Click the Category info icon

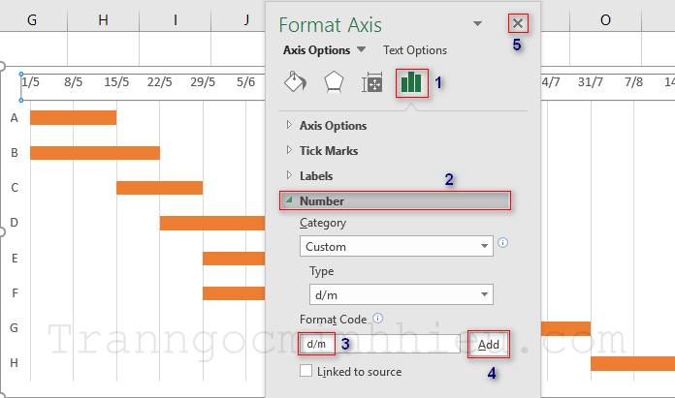(502, 243)
